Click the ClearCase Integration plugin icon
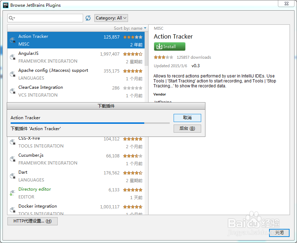The height and width of the screenshot is (243, 297). pyautogui.click(x=13, y=91)
